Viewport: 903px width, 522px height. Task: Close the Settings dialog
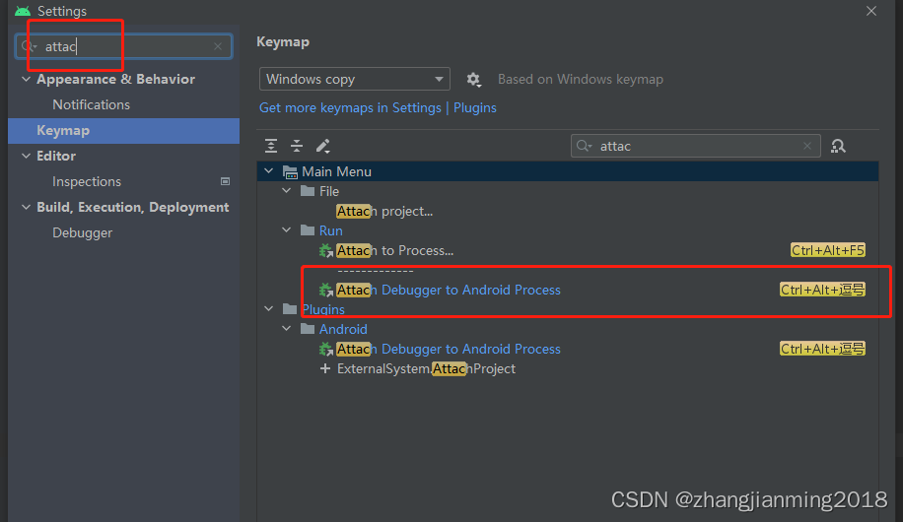click(871, 11)
